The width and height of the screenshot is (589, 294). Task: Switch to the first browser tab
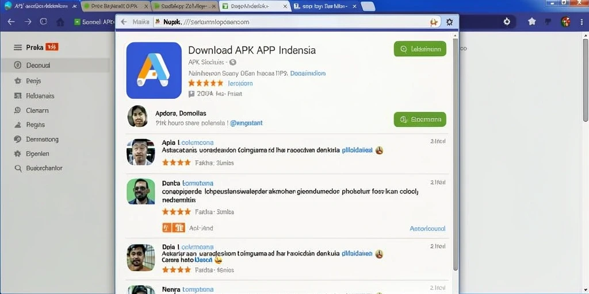click(x=40, y=6)
